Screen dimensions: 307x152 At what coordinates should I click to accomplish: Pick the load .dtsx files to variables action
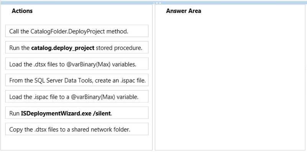coord(77,64)
